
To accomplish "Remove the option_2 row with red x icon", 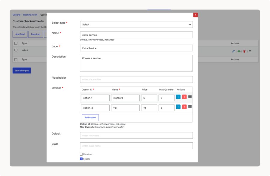I will 184,107.
